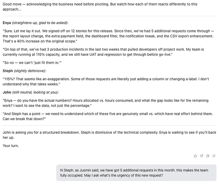219x184 pixels.
Task: Click the opening paragraph starting 'Good move'
Action: pyautogui.click(x=100, y=7)
